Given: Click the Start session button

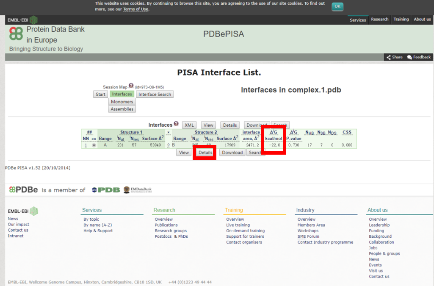Looking at the screenshot, I should (x=100, y=94).
